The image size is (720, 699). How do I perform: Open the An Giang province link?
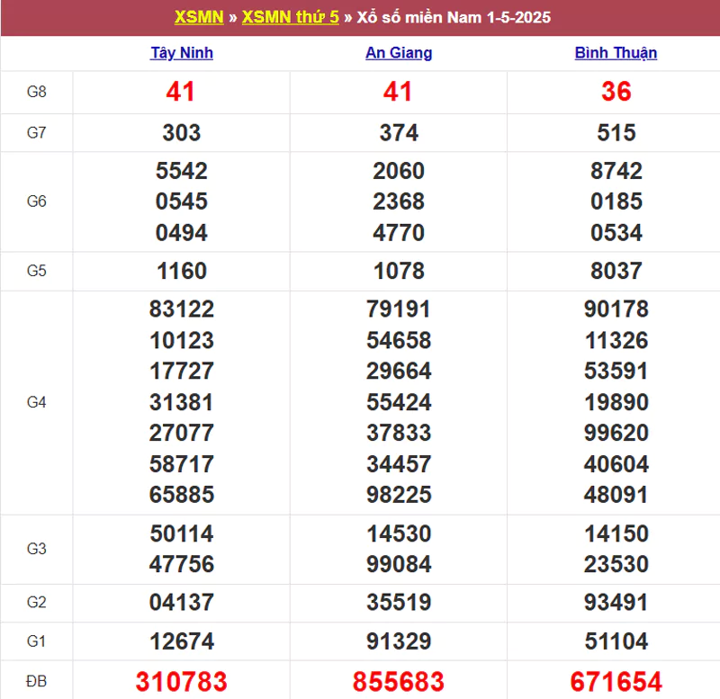coord(399,53)
